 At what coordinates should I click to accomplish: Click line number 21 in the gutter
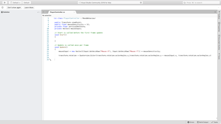[x=48, y=51]
